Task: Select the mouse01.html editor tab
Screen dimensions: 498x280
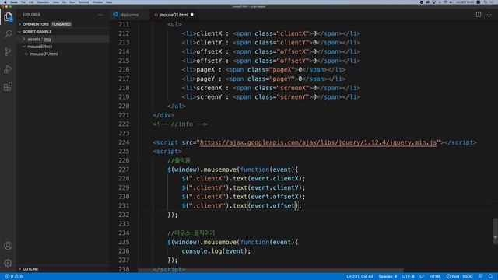Action: pos(174,15)
